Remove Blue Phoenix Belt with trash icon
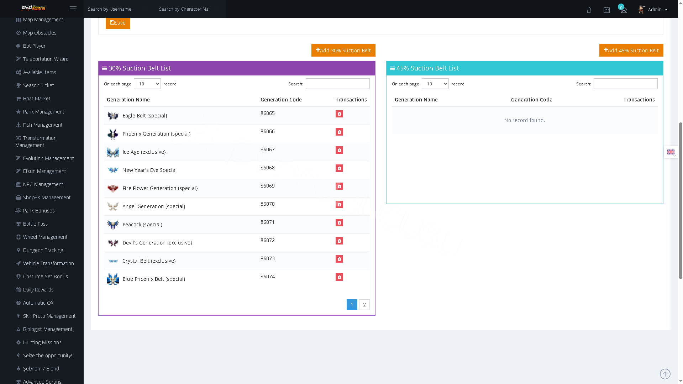 [339, 277]
